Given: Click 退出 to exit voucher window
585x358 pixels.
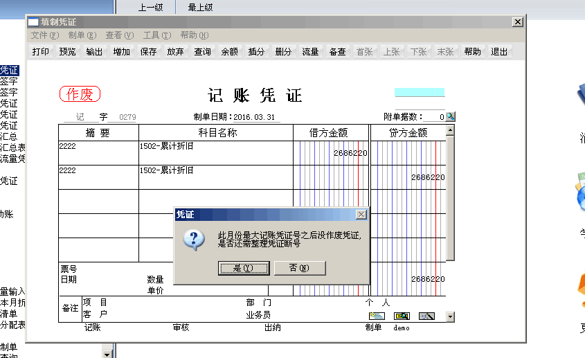Looking at the screenshot, I should (x=499, y=51).
